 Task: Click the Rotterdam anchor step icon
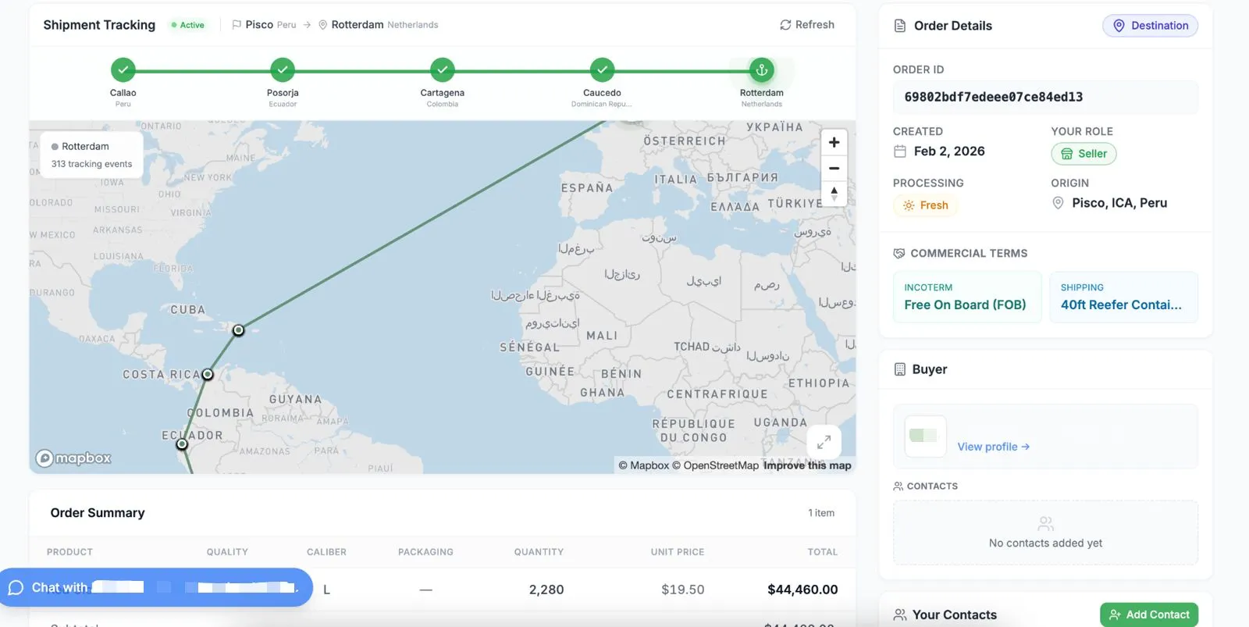pyautogui.click(x=762, y=69)
